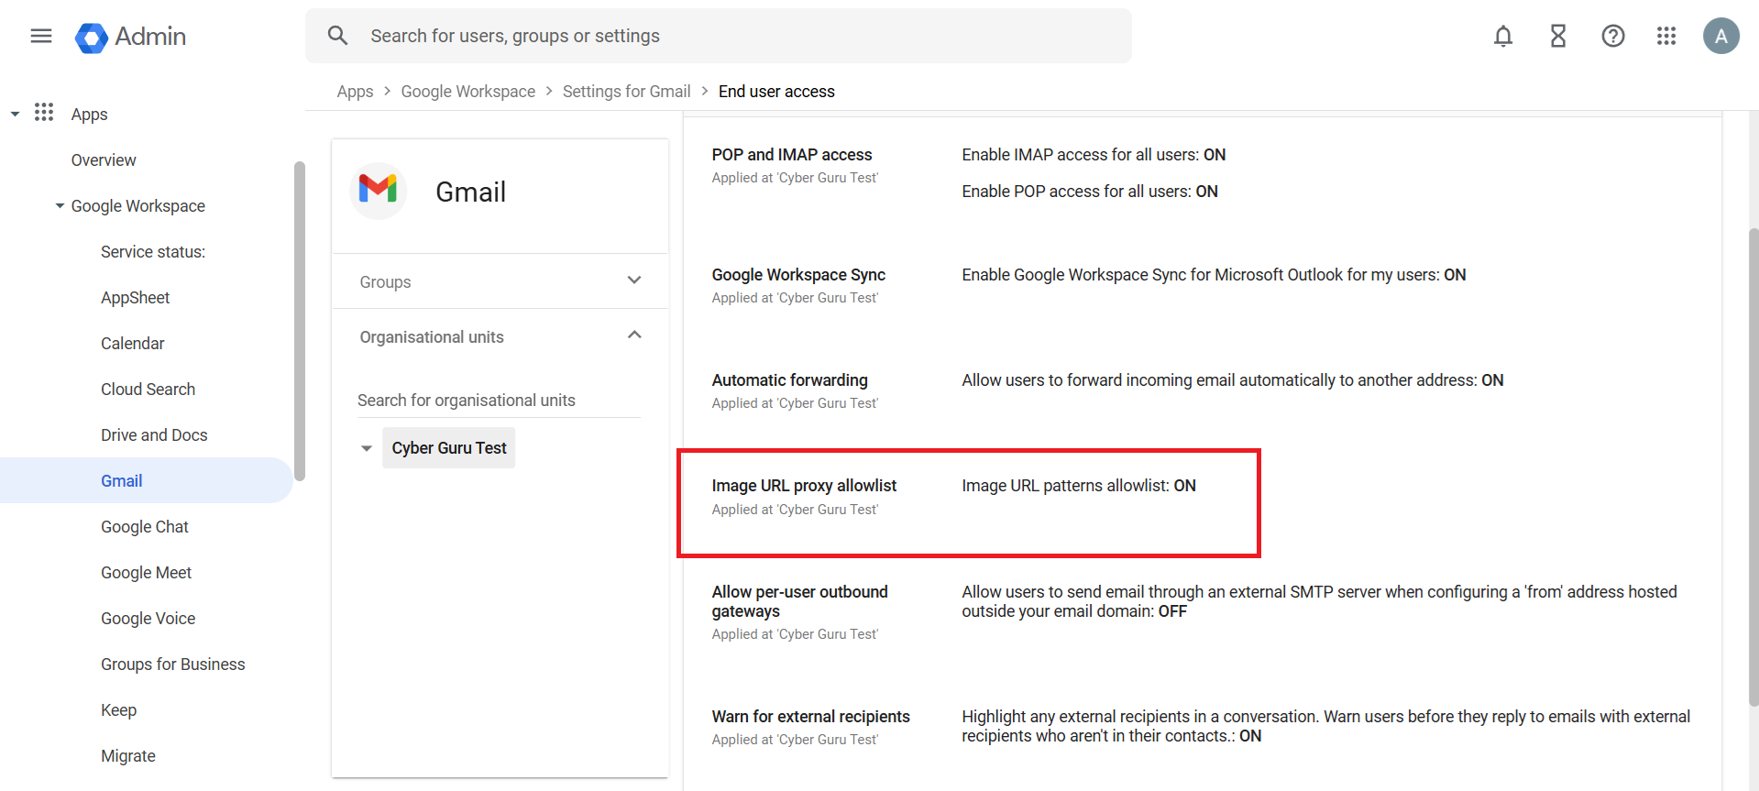Click the Search for organisational units field

pos(499,401)
